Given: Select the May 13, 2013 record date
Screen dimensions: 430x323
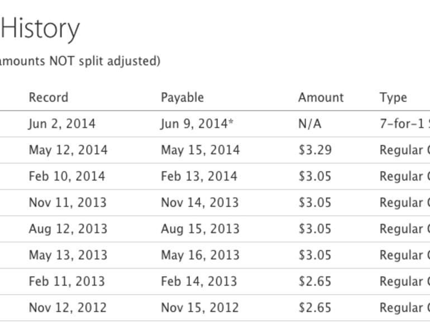Looking at the screenshot, I should pos(68,255).
